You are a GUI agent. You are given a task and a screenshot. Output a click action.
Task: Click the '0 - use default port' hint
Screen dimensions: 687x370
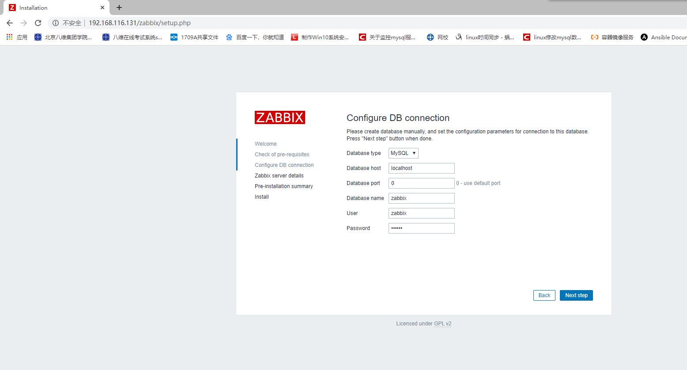(478, 183)
